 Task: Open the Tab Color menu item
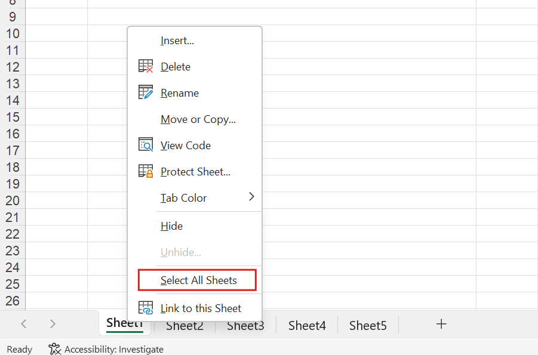(x=195, y=198)
